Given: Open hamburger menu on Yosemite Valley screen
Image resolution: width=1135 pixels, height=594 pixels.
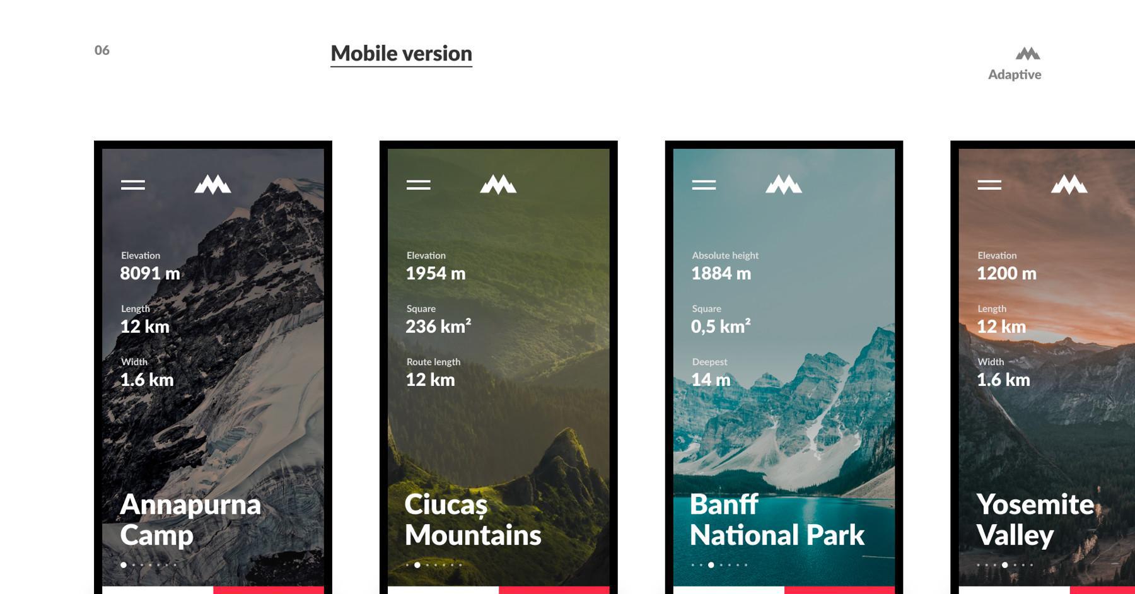Looking at the screenshot, I should tap(989, 185).
